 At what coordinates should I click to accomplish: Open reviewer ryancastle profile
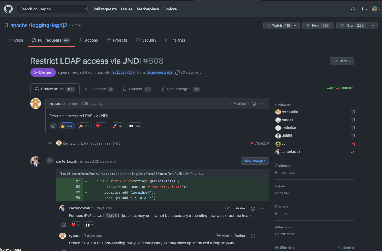coord(290,112)
